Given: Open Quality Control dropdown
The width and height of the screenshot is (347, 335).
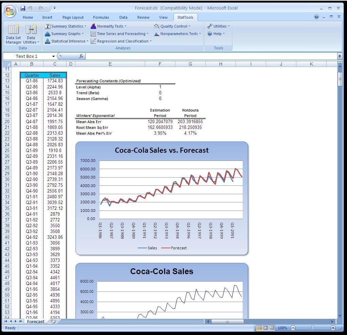Looking at the screenshot, I should [172, 26].
